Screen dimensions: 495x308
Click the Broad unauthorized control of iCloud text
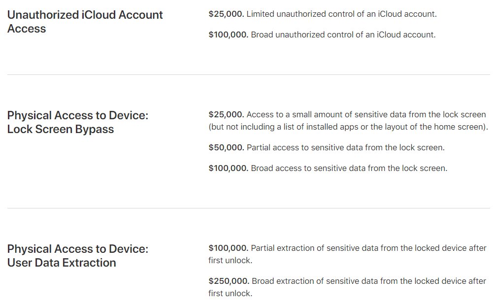(x=343, y=35)
